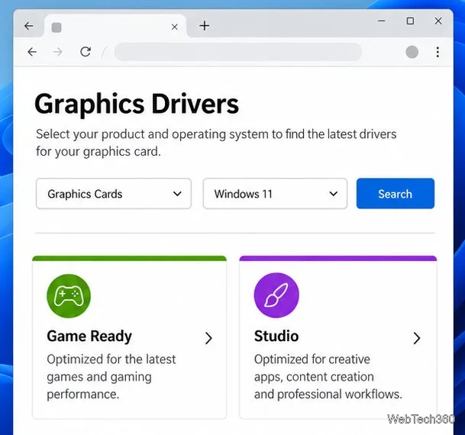Open the Game Ready chevron arrow

(208, 338)
